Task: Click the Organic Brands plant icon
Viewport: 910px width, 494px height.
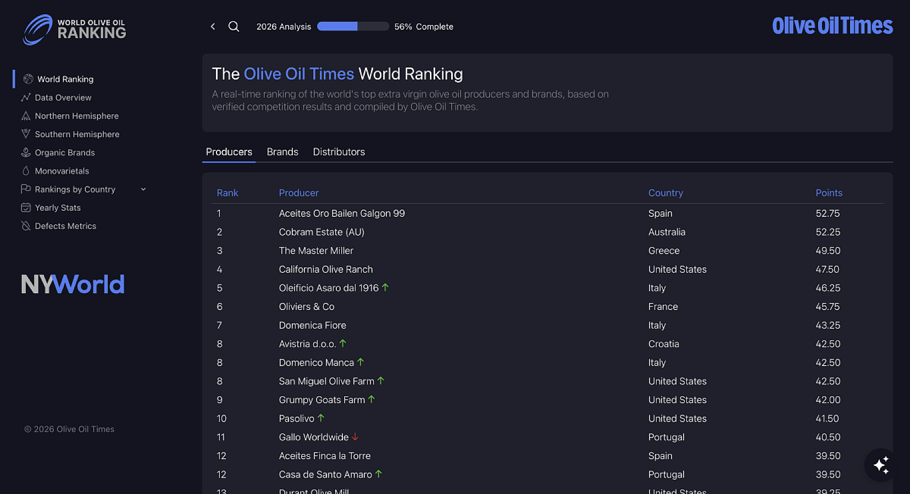Action: (x=26, y=153)
